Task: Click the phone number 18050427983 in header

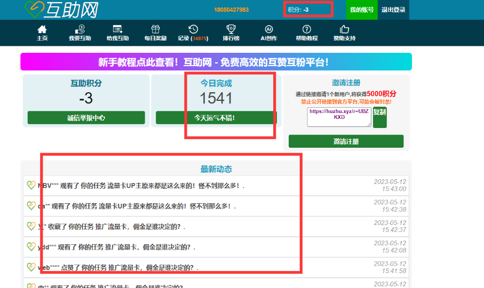Action: click(231, 10)
